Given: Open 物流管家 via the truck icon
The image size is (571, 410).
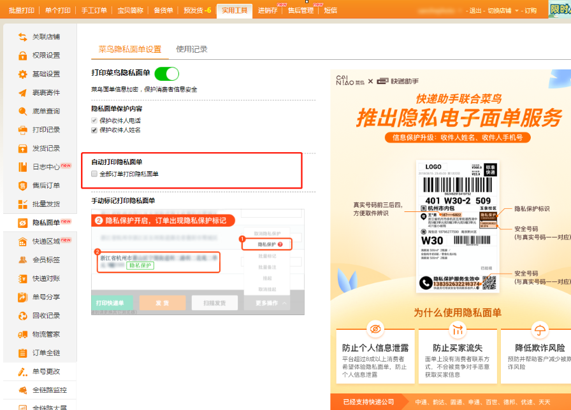Looking at the screenshot, I should pyautogui.click(x=22, y=334).
